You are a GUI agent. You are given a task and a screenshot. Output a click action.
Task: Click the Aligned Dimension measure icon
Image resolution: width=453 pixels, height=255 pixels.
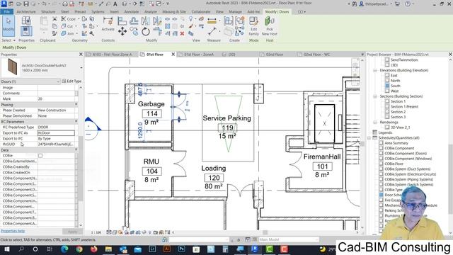[212, 21]
